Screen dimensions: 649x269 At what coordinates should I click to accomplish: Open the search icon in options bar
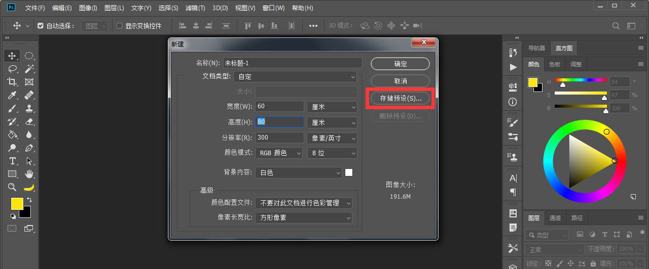(616, 26)
